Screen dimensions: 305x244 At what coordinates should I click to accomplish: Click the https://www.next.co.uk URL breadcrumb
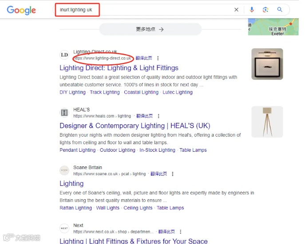[x=113, y=232]
